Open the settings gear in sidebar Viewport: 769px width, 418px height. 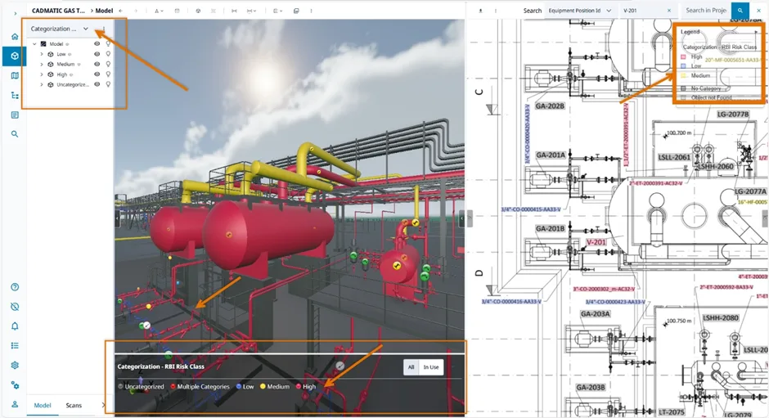pos(15,366)
